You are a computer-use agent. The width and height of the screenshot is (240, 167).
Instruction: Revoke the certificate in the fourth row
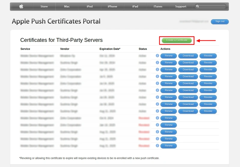pos(208,77)
